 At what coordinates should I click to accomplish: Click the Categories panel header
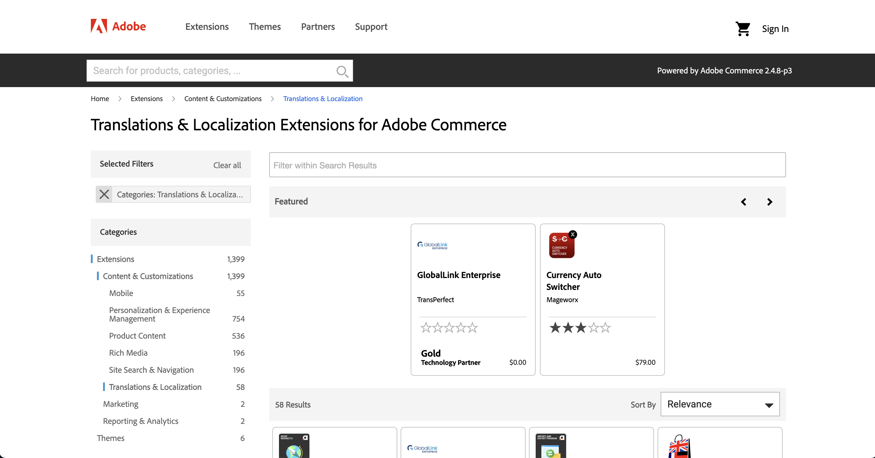pos(171,232)
